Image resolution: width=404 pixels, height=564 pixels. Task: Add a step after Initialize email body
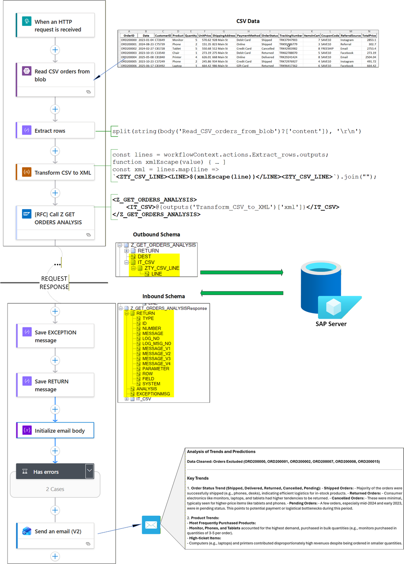pos(55,451)
